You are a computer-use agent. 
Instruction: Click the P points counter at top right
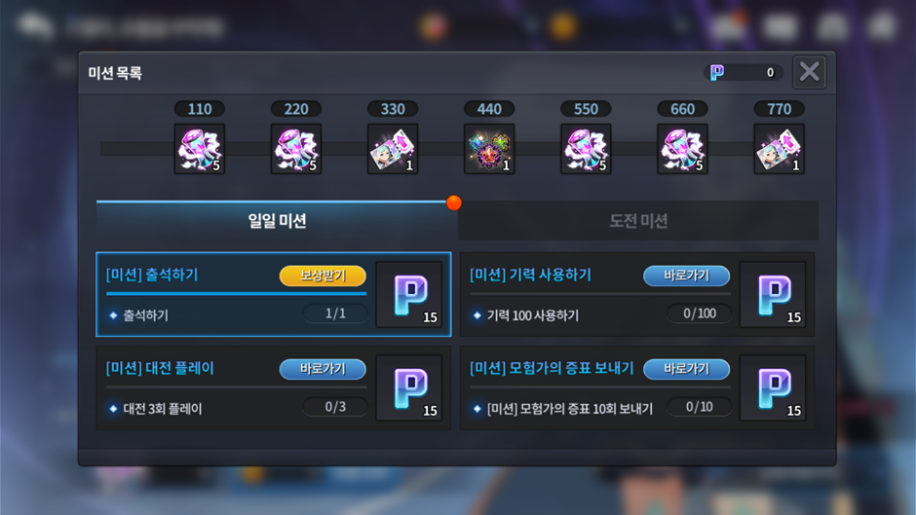point(744,72)
